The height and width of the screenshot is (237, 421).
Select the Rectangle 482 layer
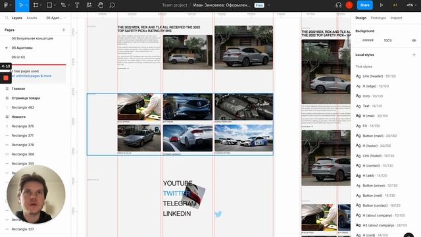click(x=23, y=107)
